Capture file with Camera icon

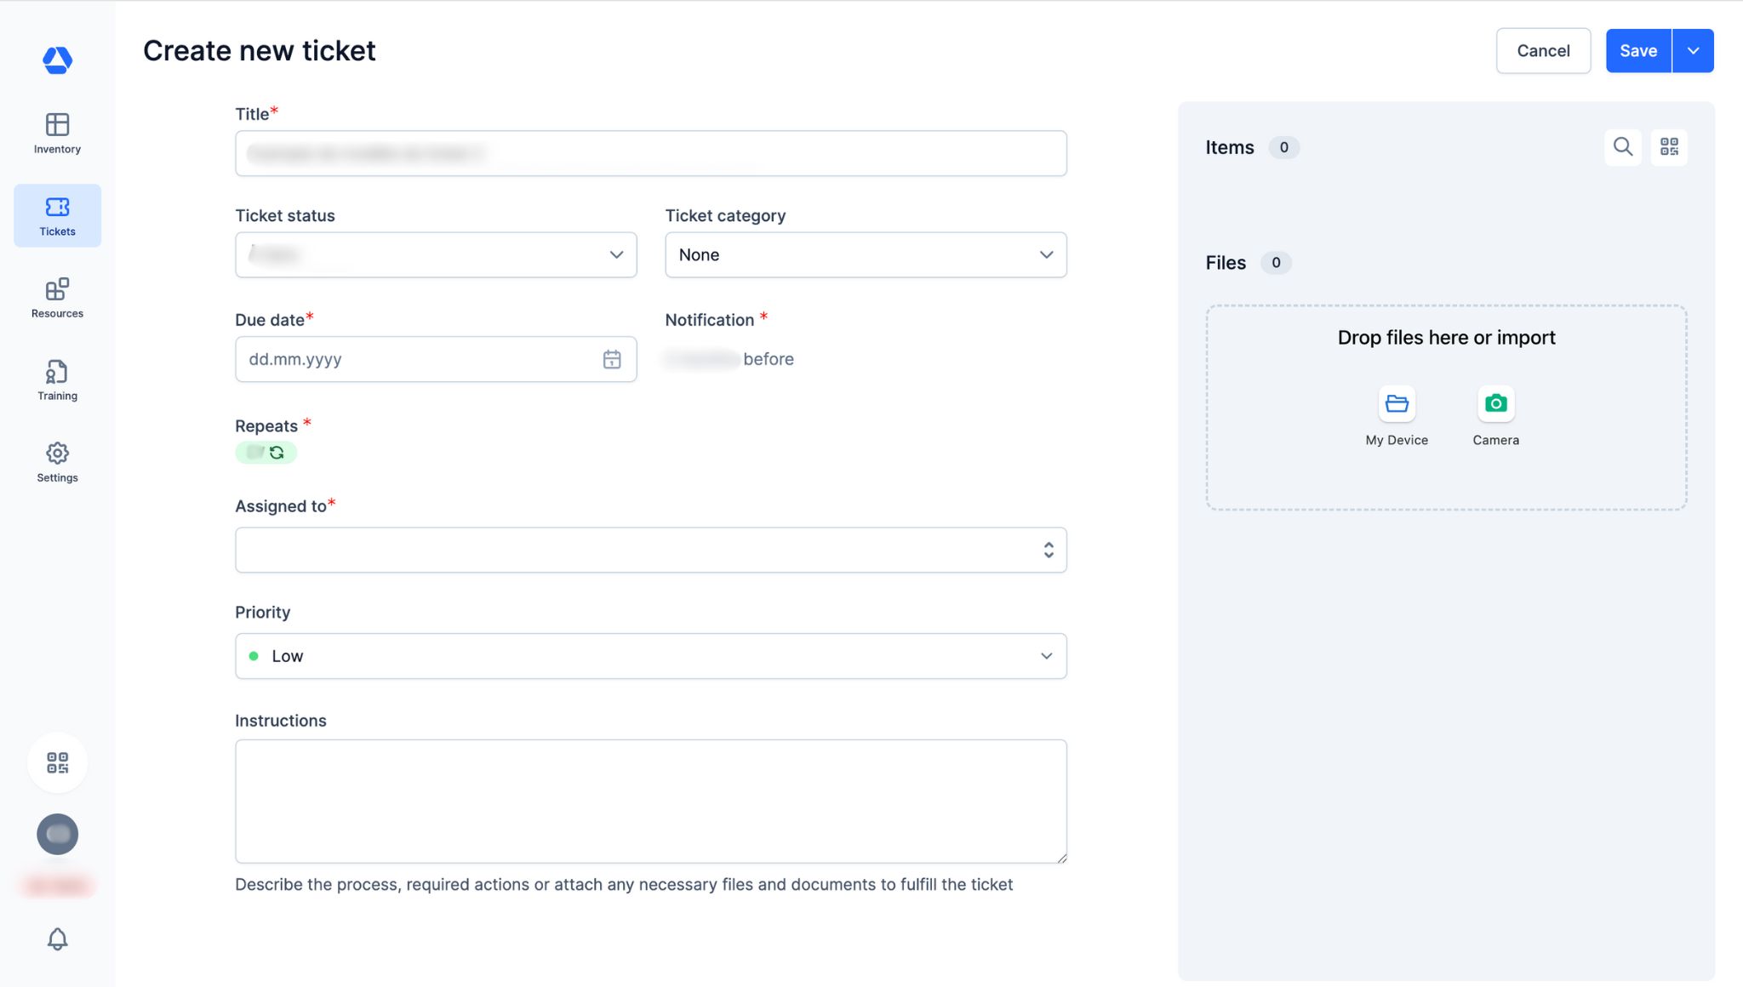point(1495,404)
